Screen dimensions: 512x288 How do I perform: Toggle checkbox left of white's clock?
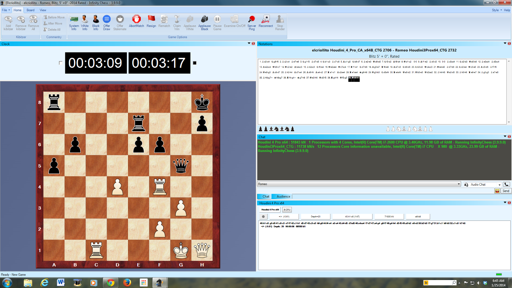click(x=60, y=63)
